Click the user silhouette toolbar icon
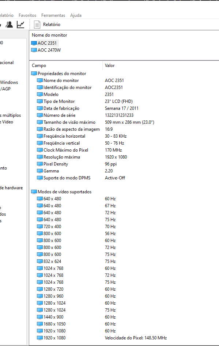Viewport: 219px width, 346px height. click(x=9, y=25)
